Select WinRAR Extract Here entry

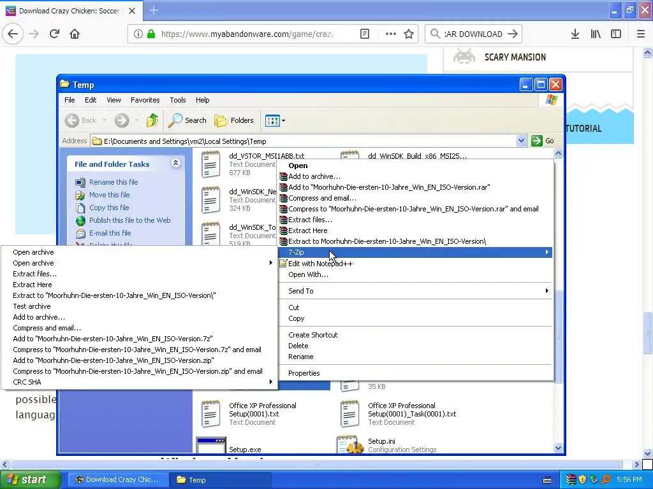[415, 230]
